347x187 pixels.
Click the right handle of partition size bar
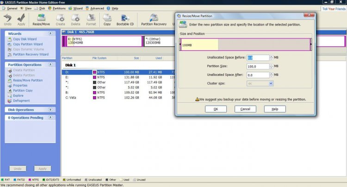pyautogui.click(x=311, y=44)
